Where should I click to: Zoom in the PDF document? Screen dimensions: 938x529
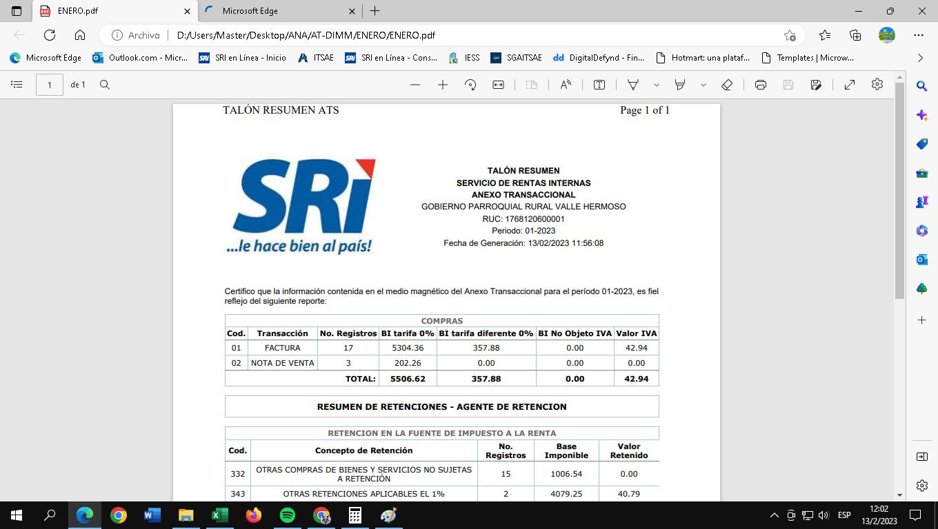coord(443,85)
